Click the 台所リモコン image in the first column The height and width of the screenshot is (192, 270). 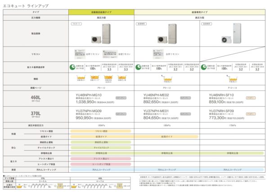[80, 54]
